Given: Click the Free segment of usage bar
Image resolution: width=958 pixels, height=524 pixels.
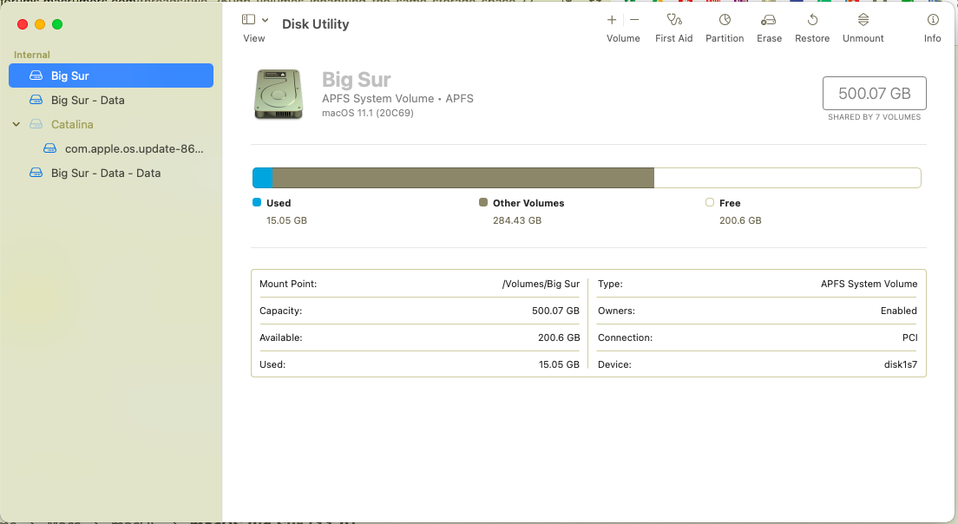Looking at the screenshot, I should click(x=788, y=178).
